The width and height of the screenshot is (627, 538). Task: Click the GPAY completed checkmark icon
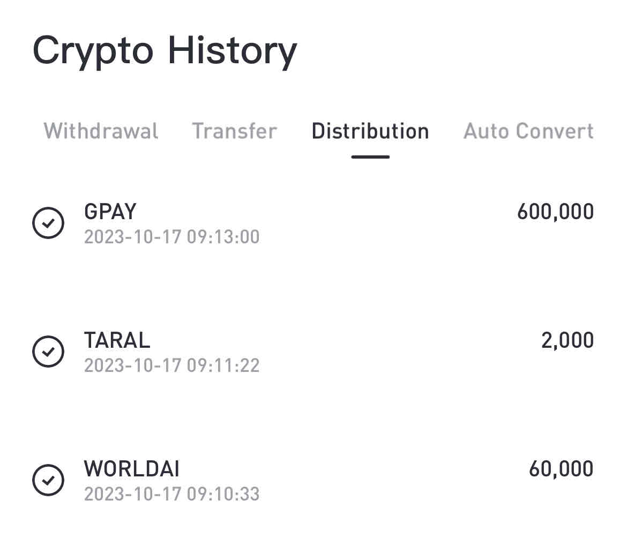click(x=48, y=223)
